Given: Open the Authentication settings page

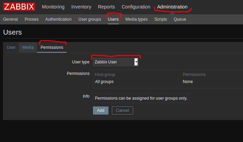Looking at the screenshot, I should [x=58, y=19].
